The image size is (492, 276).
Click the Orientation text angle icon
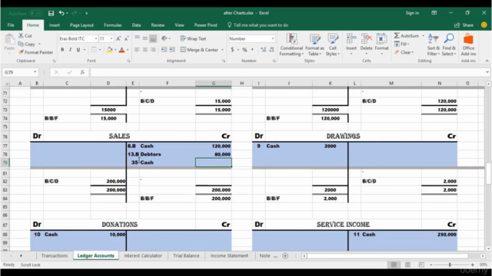click(165, 38)
